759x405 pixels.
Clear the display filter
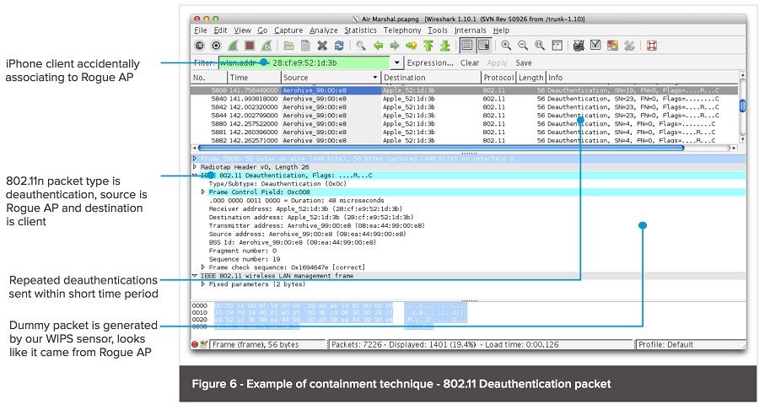[470, 63]
